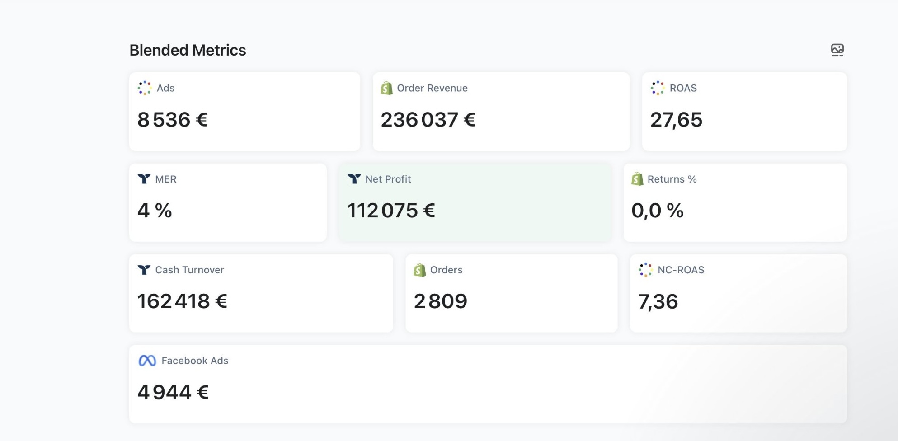This screenshot has width=898, height=441.
Task: Click the Shopify icon beside Order Revenue
Action: click(x=386, y=88)
